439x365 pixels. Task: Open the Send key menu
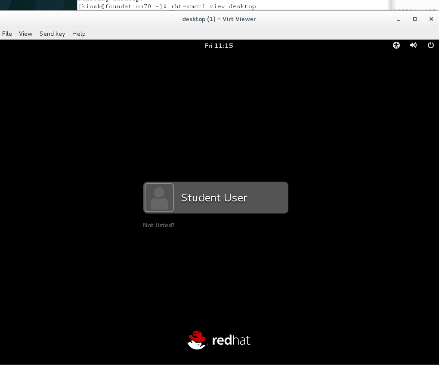tap(52, 34)
